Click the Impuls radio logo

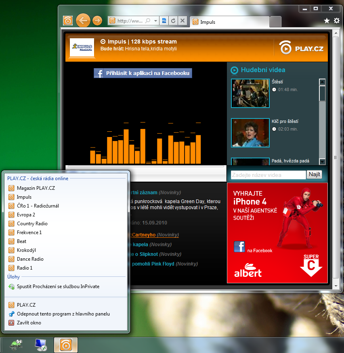pos(82,47)
